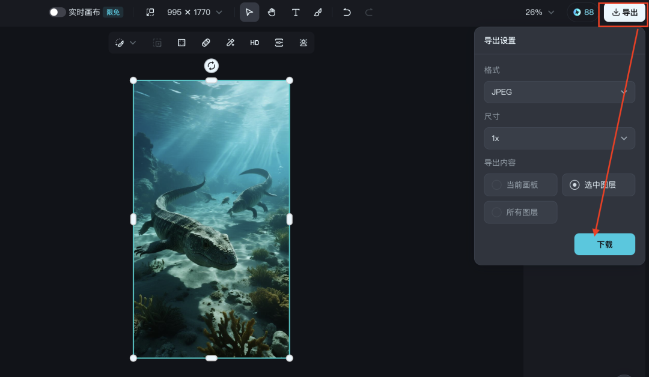Select the Text tool
Image resolution: width=649 pixels, height=377 pixels.
tap(296, 13)
